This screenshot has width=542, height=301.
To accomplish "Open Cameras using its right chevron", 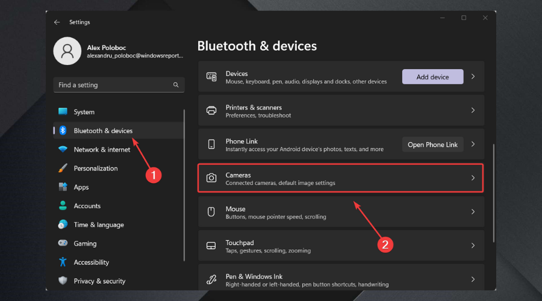I will 473,178.
